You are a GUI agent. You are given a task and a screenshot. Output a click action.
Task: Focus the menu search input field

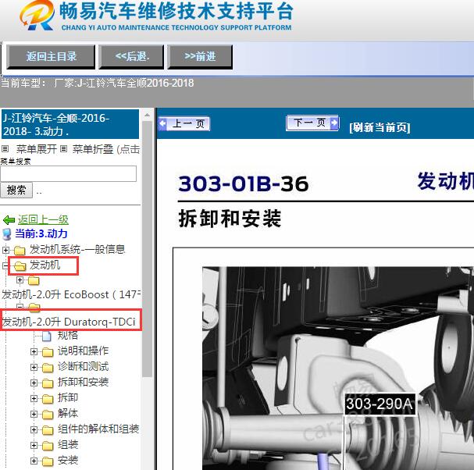pos(68,173)
